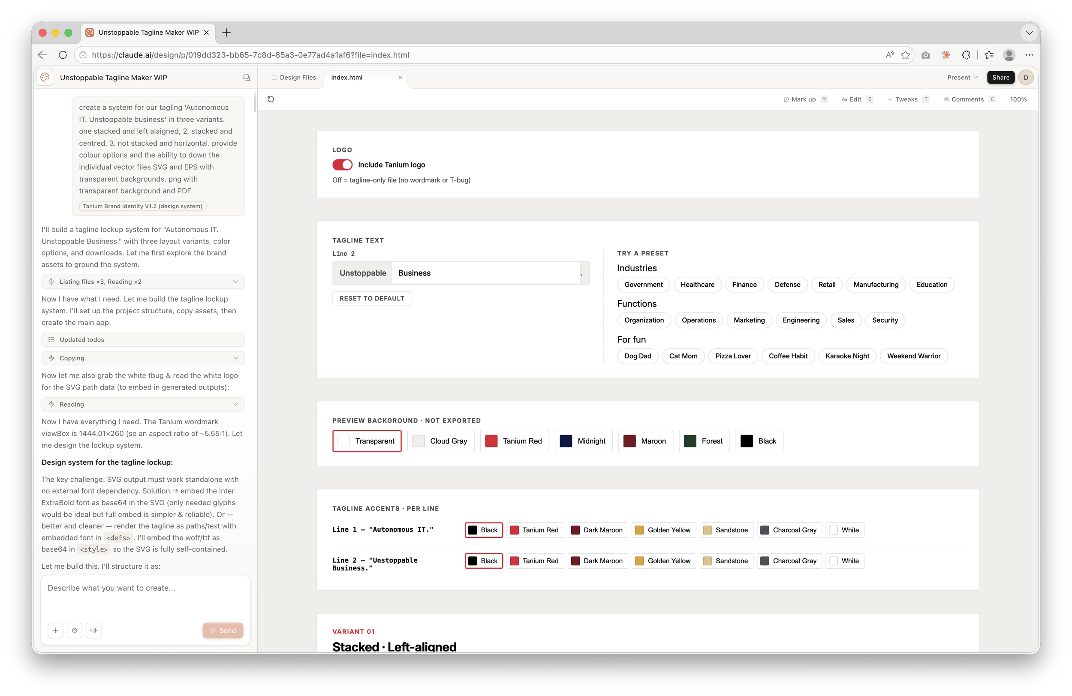Bookmark this page with the star icon
Screen dimensions: 1072x696
pos(905,55)
